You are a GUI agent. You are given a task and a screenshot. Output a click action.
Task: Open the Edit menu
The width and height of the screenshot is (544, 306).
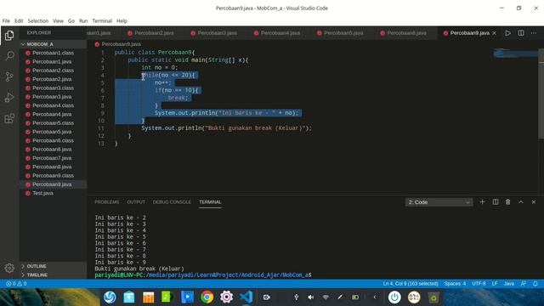(x=19, y=20)
